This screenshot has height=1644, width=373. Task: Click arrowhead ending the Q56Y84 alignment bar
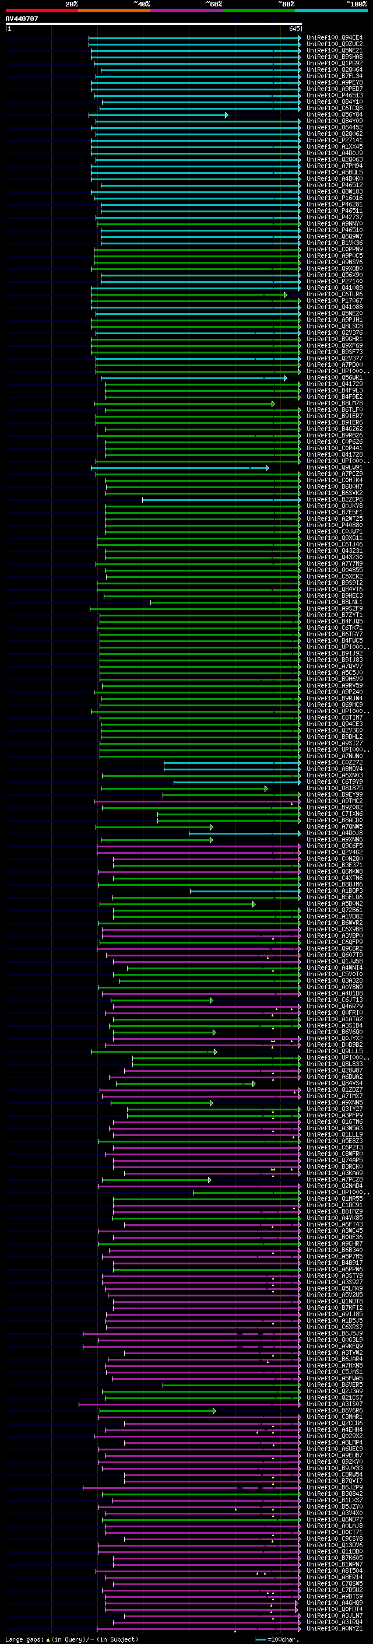[x=226, y=115]
